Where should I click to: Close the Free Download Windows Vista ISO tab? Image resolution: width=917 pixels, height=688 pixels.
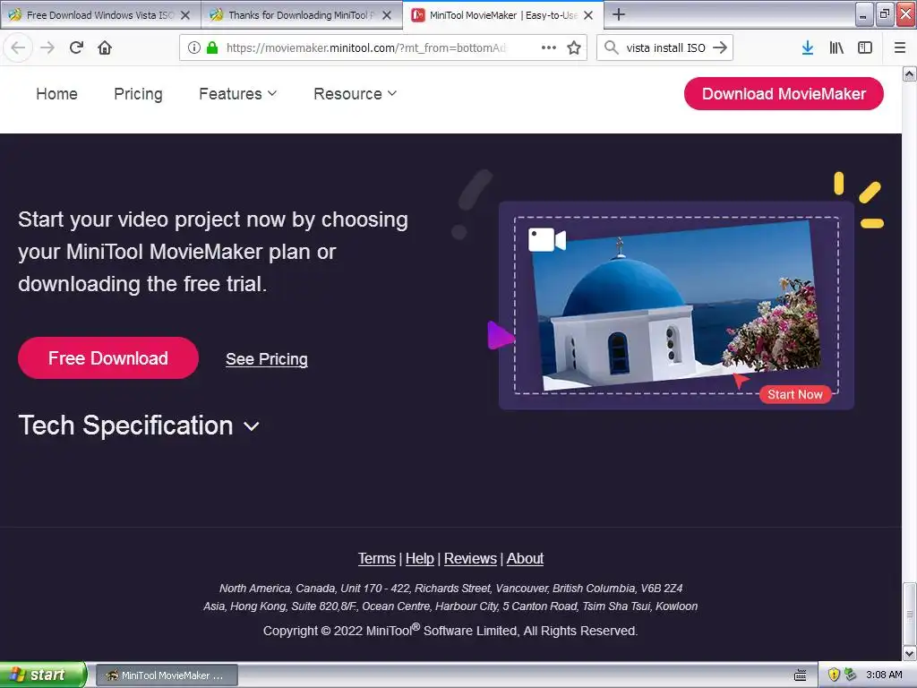click(185, 15)
